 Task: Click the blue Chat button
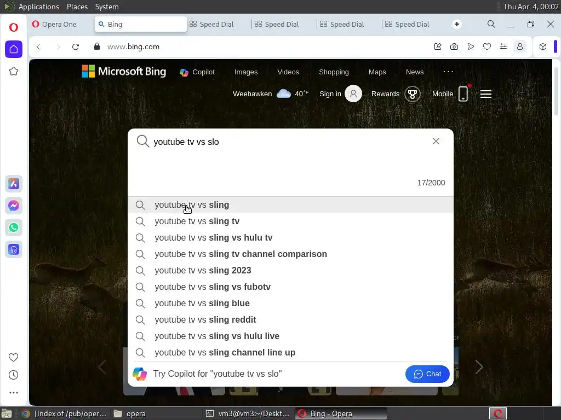[x=427, y=374]
